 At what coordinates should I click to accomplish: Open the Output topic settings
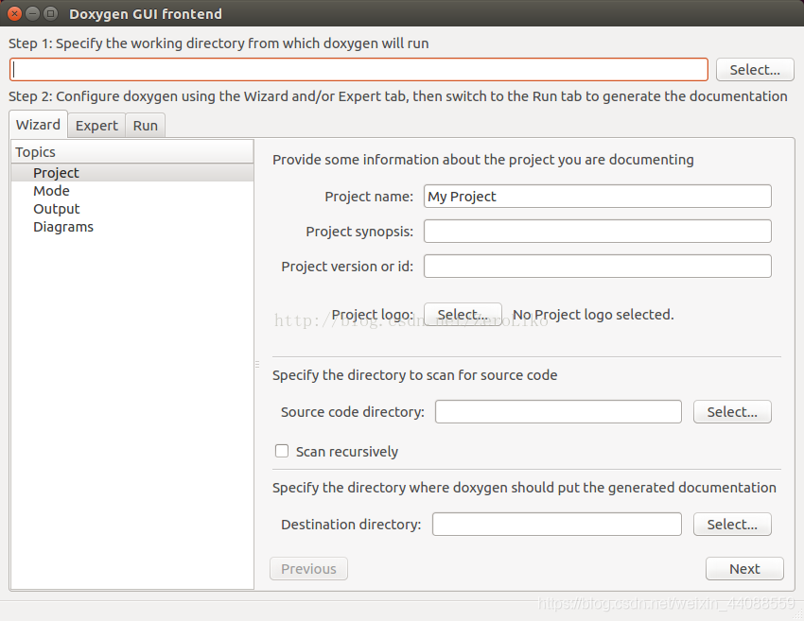(x=56, y=208)
